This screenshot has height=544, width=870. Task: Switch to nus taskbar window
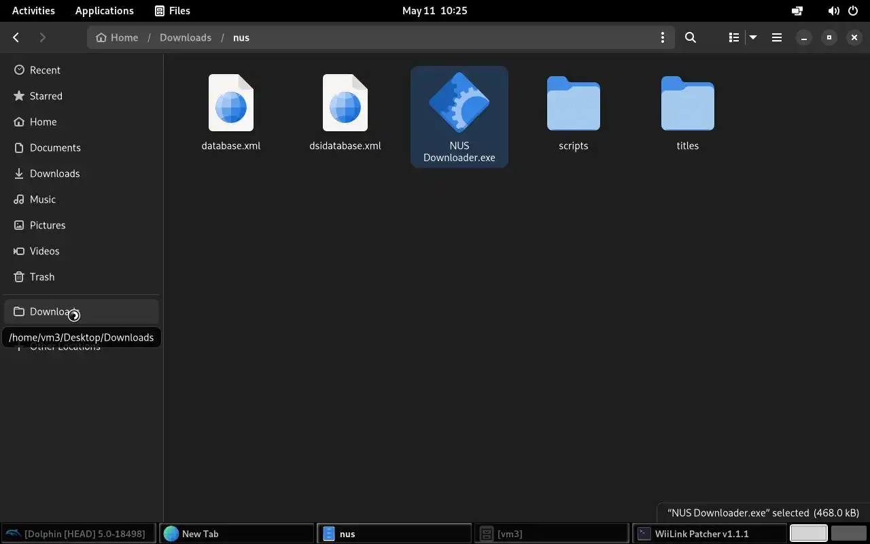point(394,534)
